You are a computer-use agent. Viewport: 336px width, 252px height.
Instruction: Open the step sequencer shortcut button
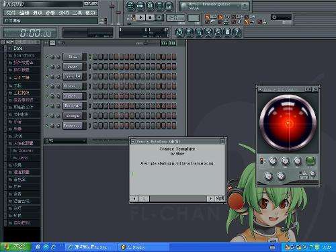[x=140, y=6]
